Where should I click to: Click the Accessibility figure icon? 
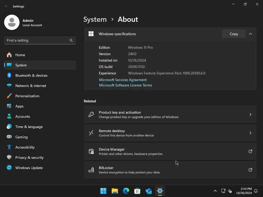click(x=9, y=147)
